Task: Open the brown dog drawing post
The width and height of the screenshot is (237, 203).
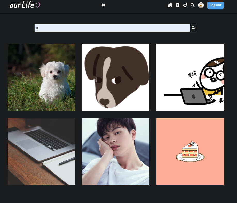Action: (x=116, y=77)
